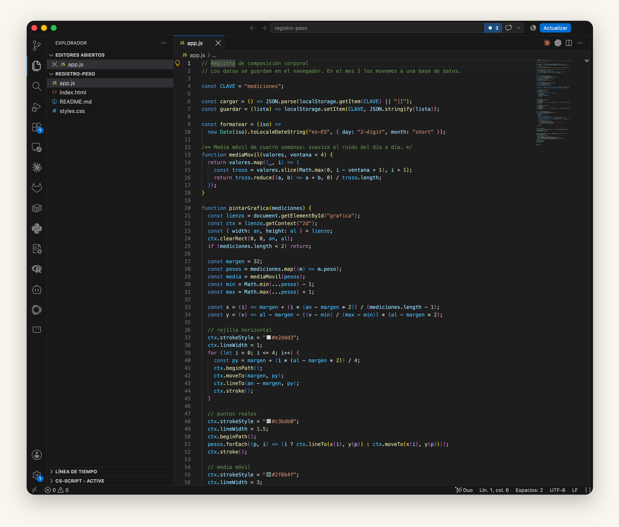619x527 pixels.
Task: Click line number 20 in the gutter
Action: click(187, 208)
